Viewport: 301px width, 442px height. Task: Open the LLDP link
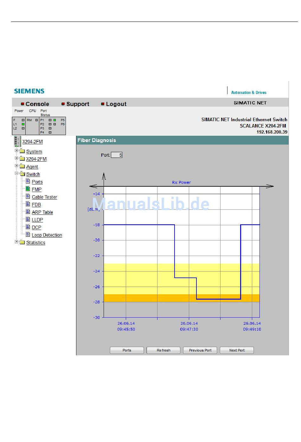tap(37, 220)
